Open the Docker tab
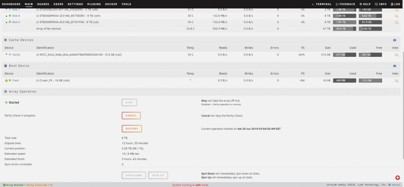Image resolution: width=404 pixels, height=187 pixels. pos(111,4)
